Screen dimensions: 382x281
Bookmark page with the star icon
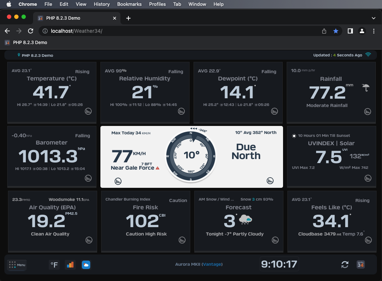coord(336,31)
